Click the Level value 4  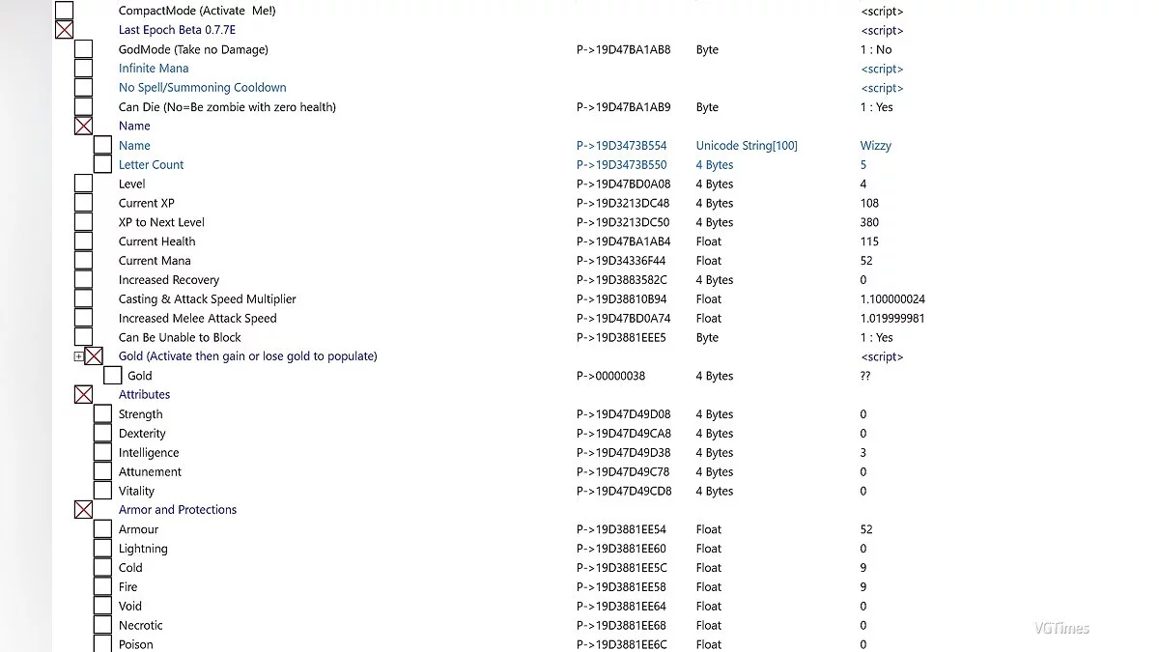tap(862, 184)
